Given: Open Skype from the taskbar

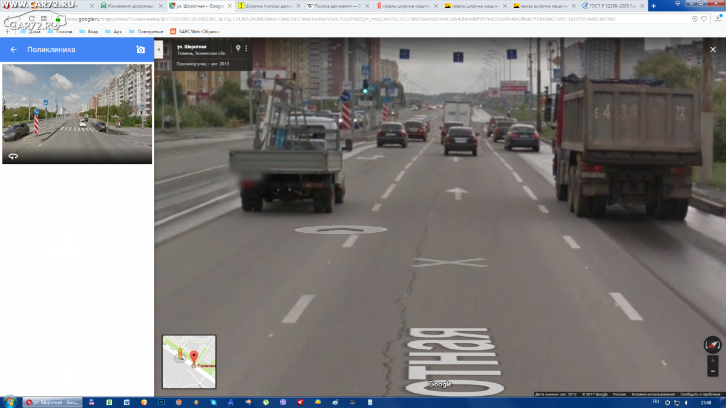Looking at the screenshot, I should 214,402.
